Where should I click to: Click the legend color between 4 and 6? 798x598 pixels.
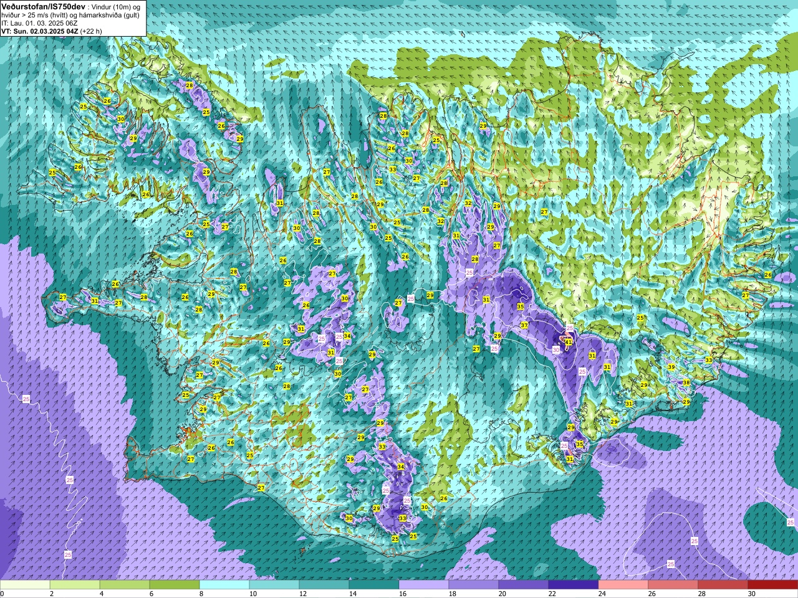pos(125,585)
